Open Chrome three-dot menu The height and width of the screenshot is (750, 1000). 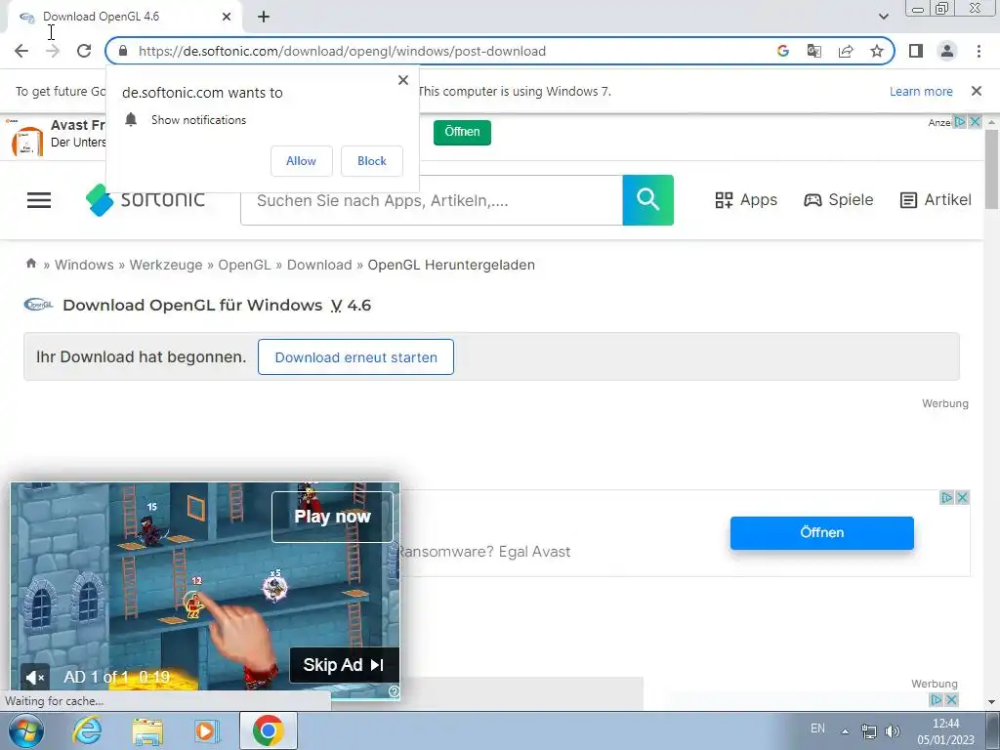click(979, 51)
